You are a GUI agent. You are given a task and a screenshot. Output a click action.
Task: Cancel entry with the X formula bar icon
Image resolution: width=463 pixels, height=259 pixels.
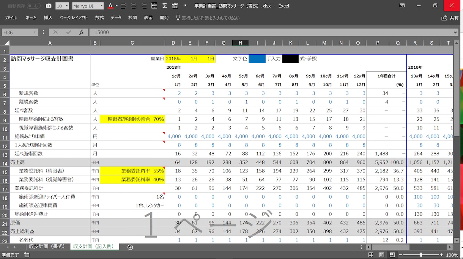tap(55, 32)
